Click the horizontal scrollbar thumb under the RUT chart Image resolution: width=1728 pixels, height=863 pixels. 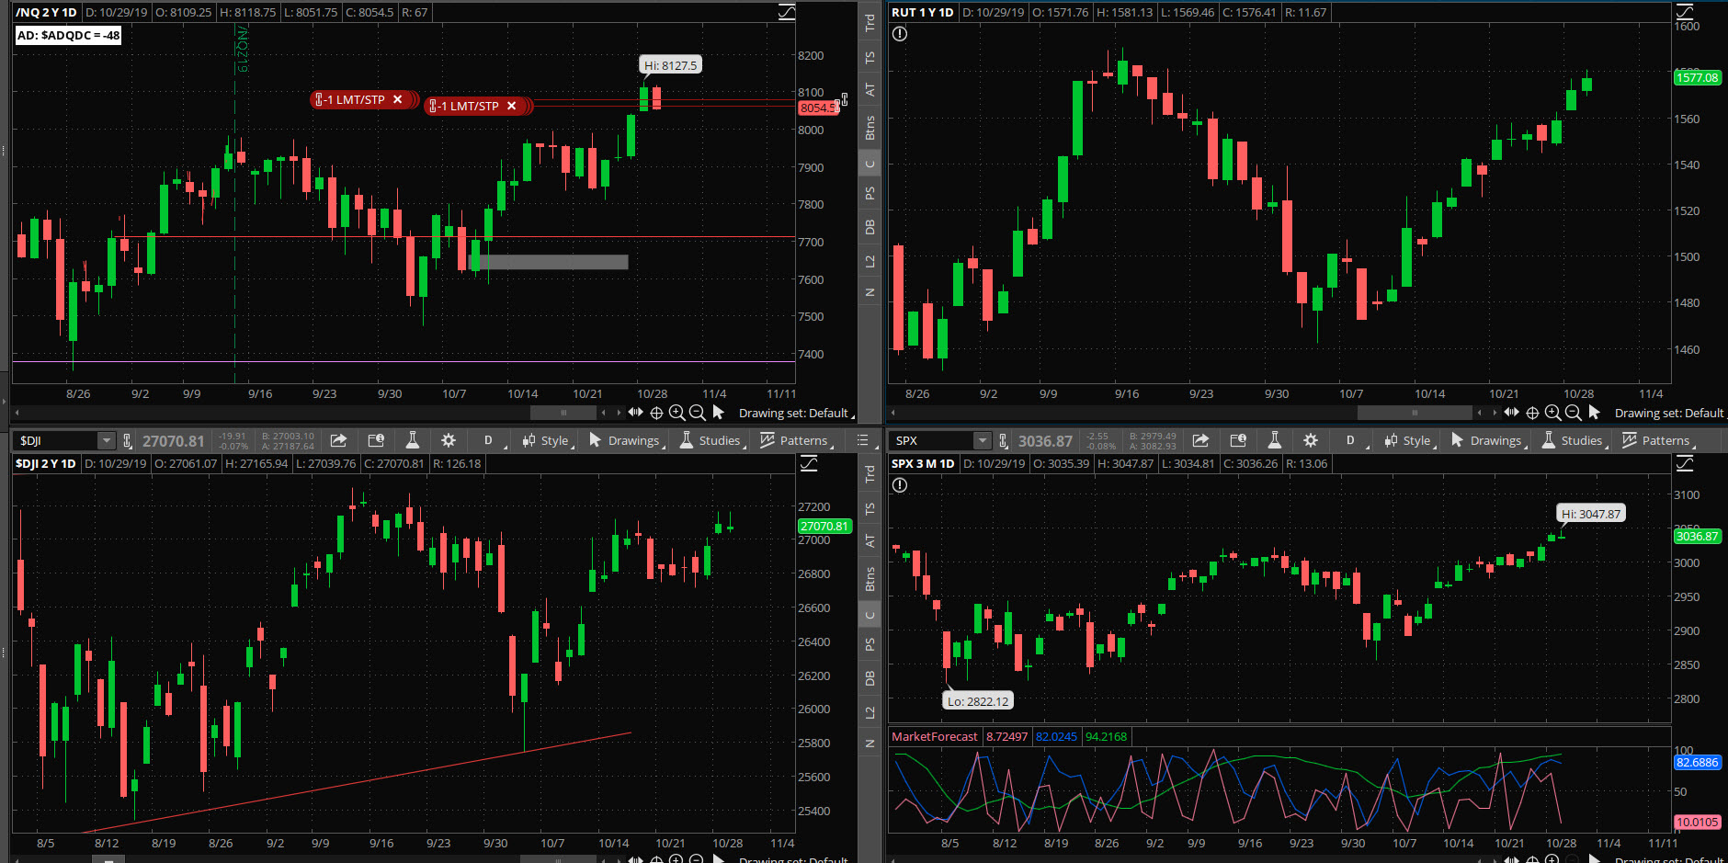1415,413
